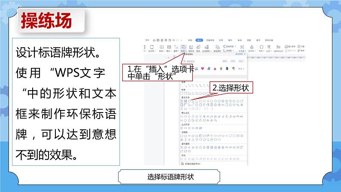Screen dimensions: 341x192
Task: Click the LaTeX公式 icon
Action: (278, 47)
